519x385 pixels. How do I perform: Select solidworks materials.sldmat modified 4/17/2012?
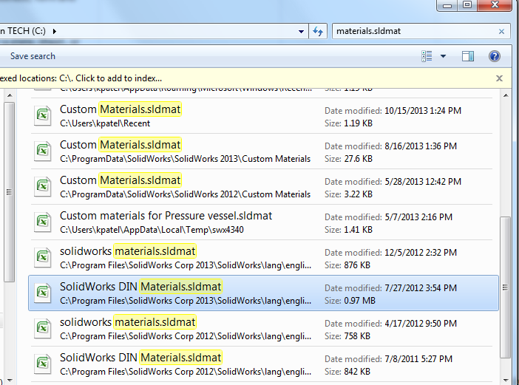pyautogui.click(x=263, y=328)
